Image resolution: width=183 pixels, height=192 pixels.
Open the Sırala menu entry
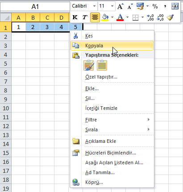[112, 129]
